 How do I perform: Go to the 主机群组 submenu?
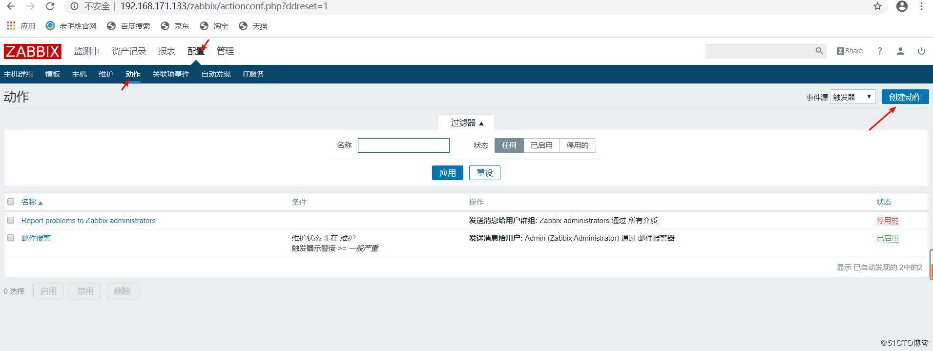tap(19, 74)
